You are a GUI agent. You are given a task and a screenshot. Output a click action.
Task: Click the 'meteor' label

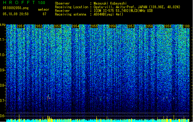click(x=44, y=9)
